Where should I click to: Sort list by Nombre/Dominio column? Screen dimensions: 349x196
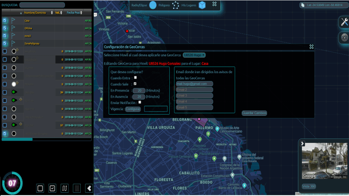(37, 13)
